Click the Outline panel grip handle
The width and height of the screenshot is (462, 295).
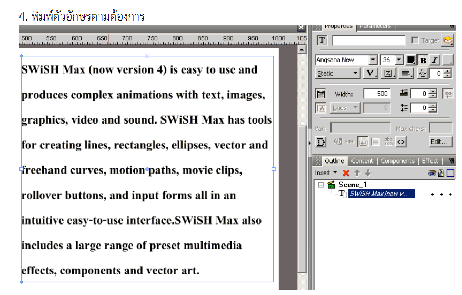317,161
